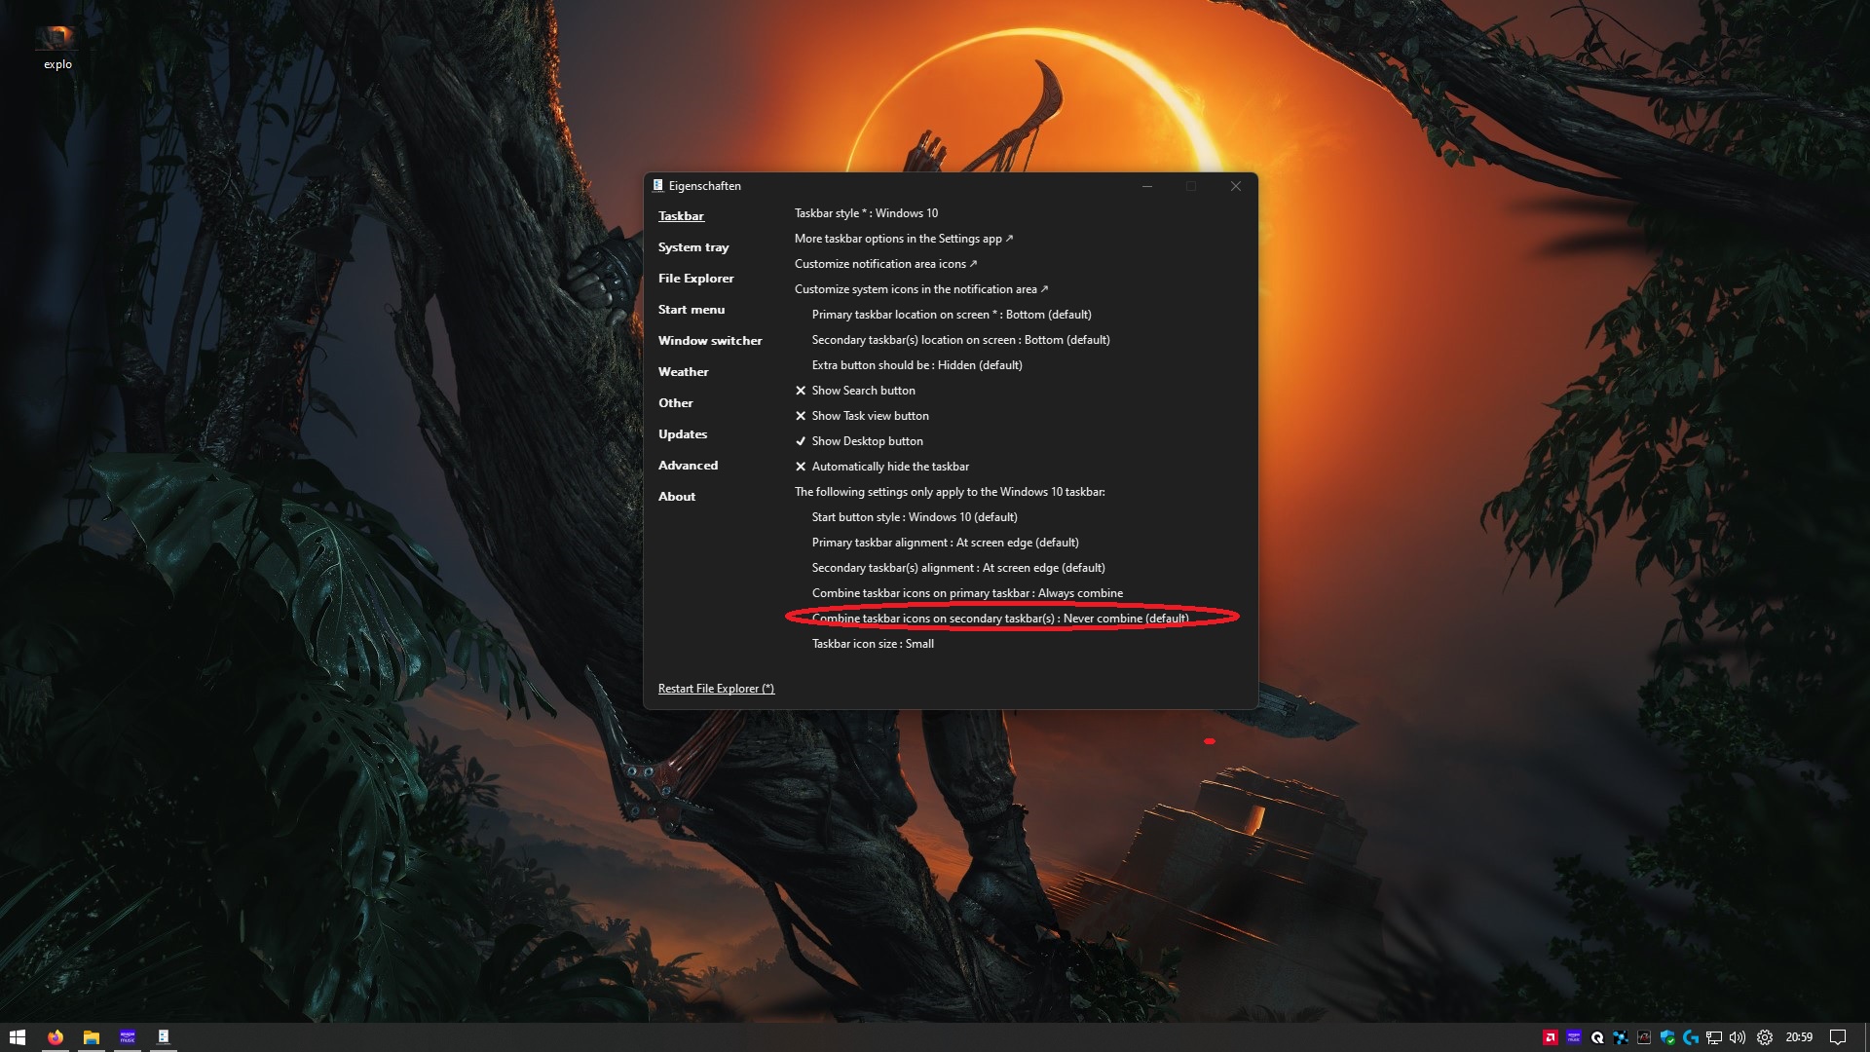
Task: Toggle Automatically hide the taskbar
Action: (889, 467)
